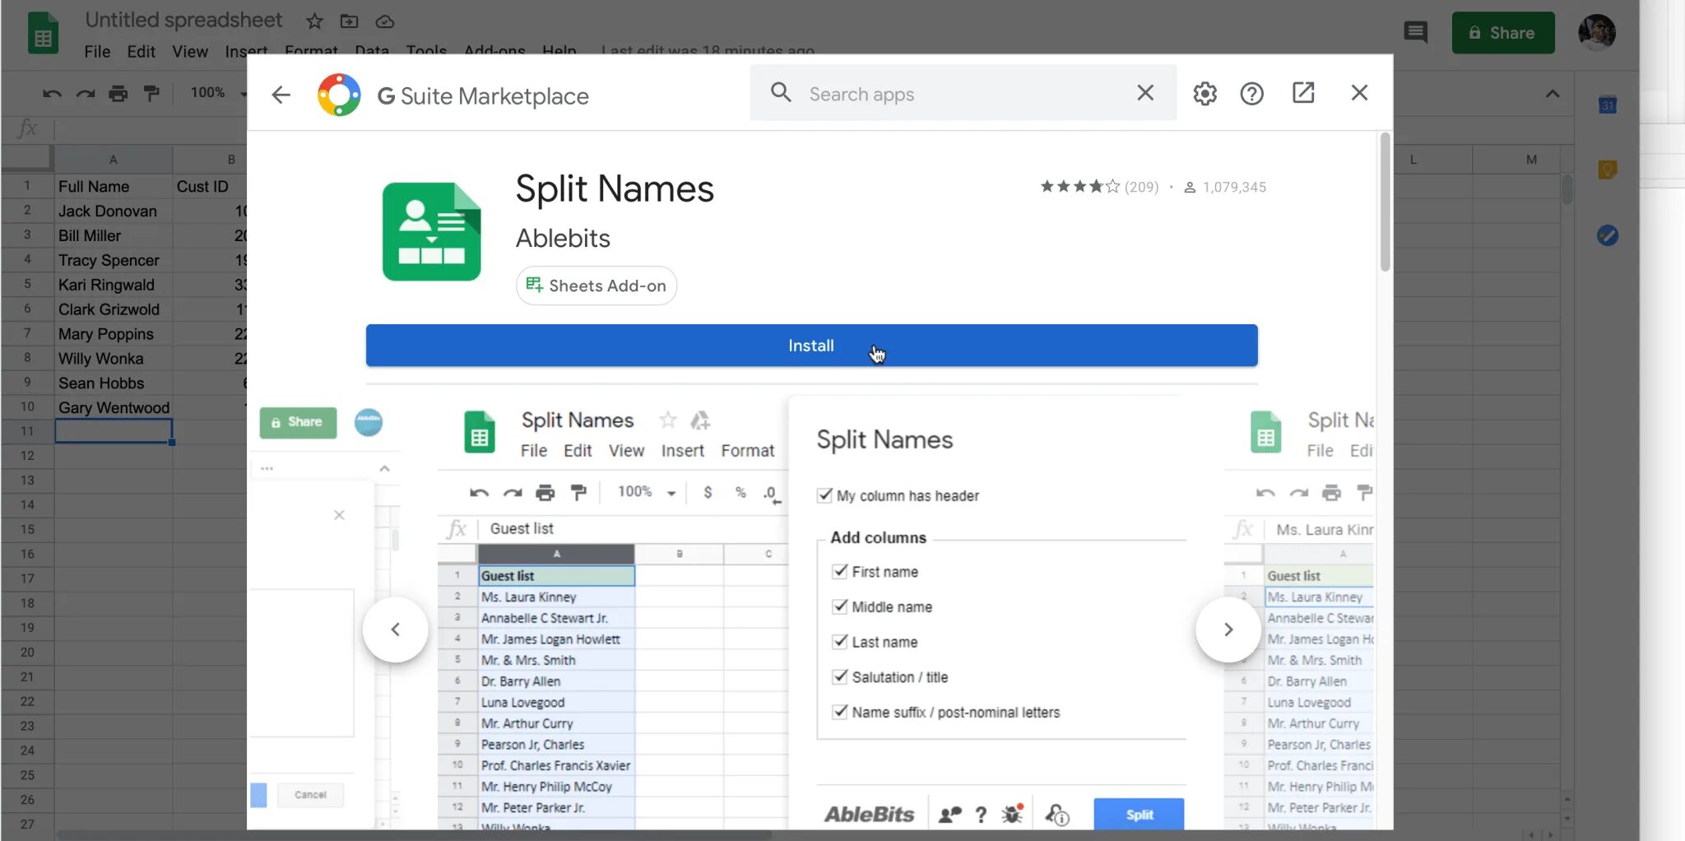Close the G Suite Marketplace dialog

coord(1359,93)
